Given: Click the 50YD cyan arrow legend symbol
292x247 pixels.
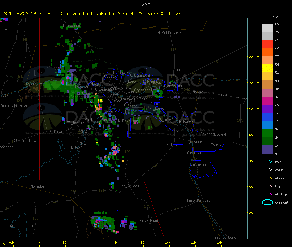Looking at the screenshot, I should tap(267, 162).
